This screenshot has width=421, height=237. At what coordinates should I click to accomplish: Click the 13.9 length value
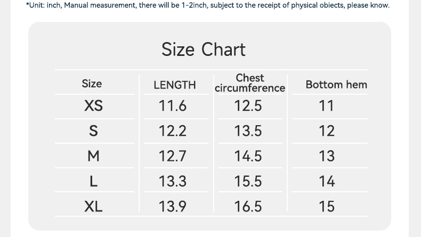coord(173,206)
